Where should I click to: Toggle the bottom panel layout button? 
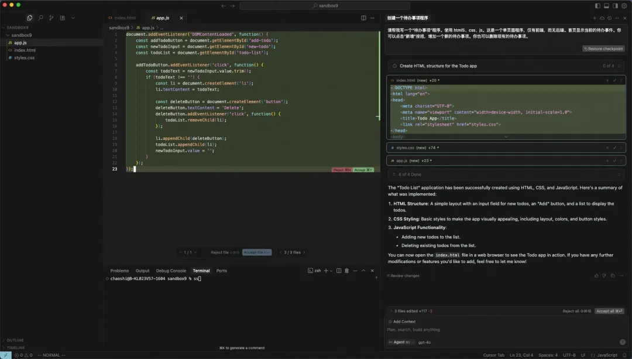coord(606,5)
